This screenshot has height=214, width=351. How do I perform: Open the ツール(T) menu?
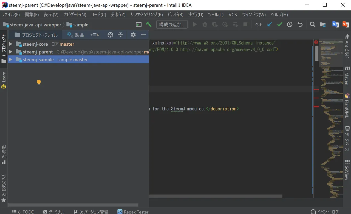click(x=216, y=14)
